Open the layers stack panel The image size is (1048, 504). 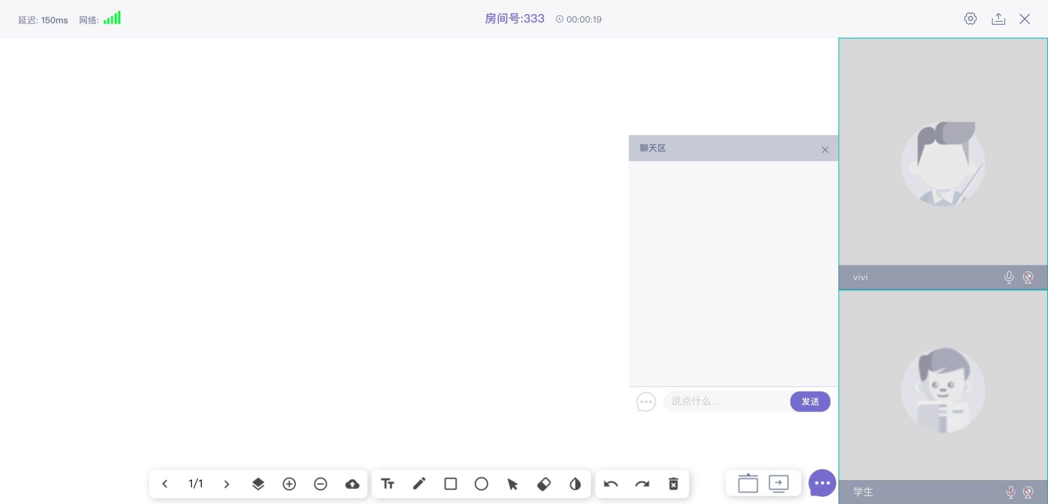pos(258,484)
